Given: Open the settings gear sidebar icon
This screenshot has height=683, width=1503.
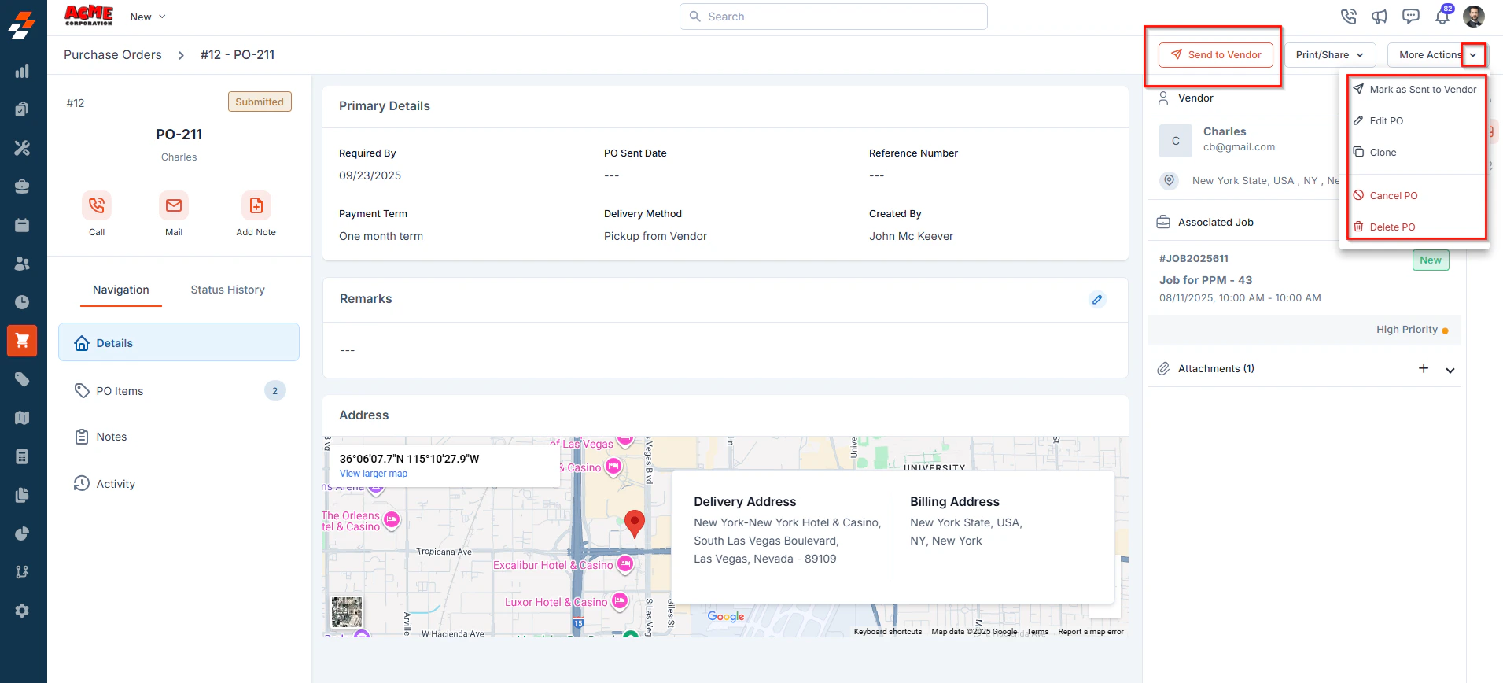Looking at the screenshot, I should pos(22,611).
